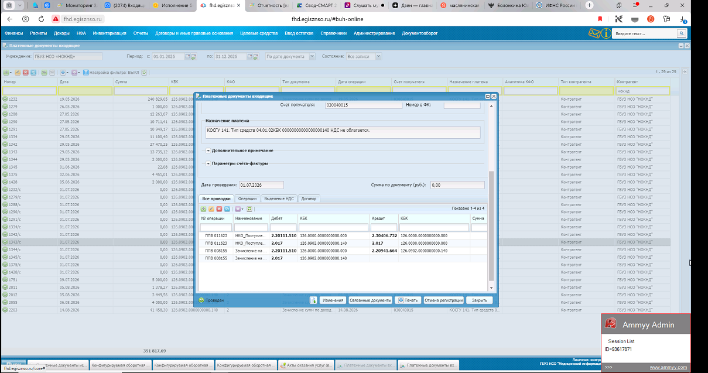Click the orange info icon in header

click(x=606, y=33)
